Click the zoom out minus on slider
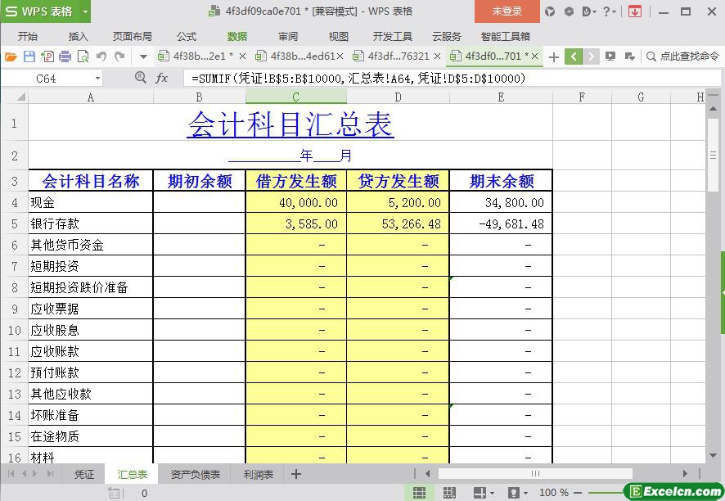The image size is (725, 501). pos(576,493)
